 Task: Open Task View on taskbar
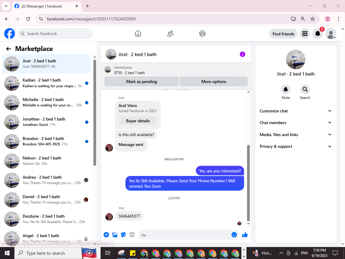point(108,253)
